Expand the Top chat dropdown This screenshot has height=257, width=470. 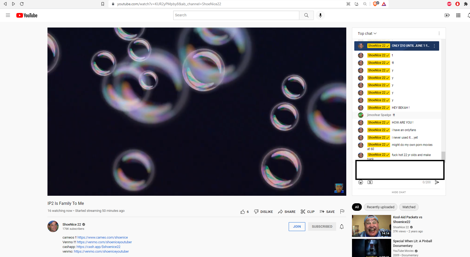(367, 33)
